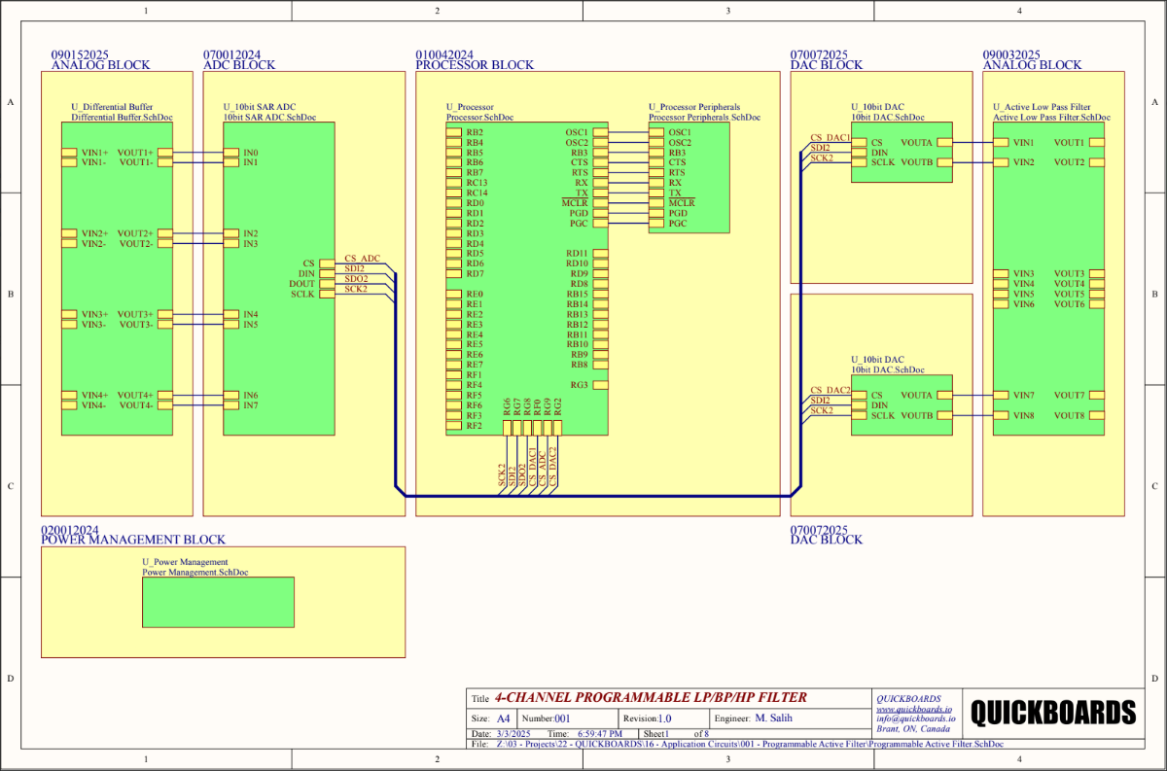
Task: Select the POWER MANAGEMENT BLOCK heading text
Action: coord(133,540)
